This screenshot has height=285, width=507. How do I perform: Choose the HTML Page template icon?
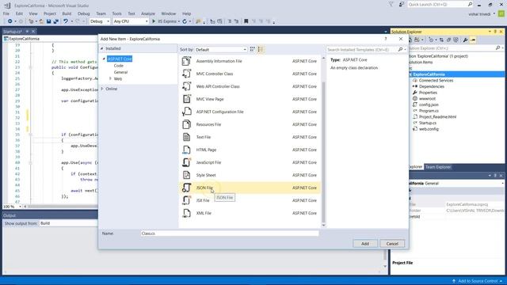tap(187, 150)
